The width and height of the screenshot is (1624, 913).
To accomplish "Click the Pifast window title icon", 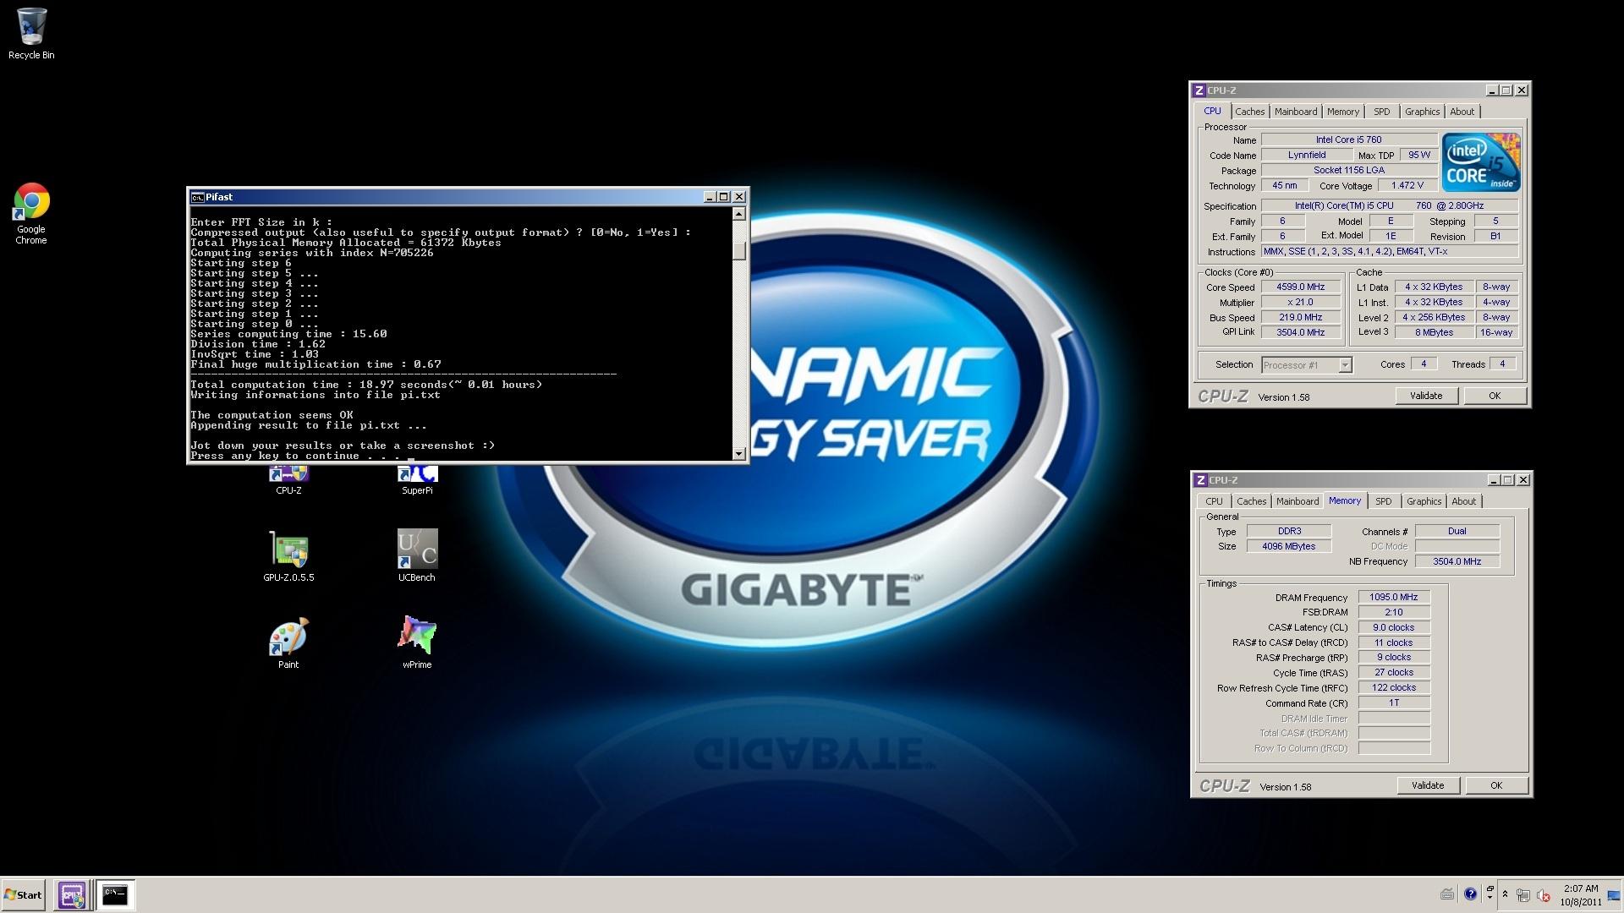I will coord(197,197).
